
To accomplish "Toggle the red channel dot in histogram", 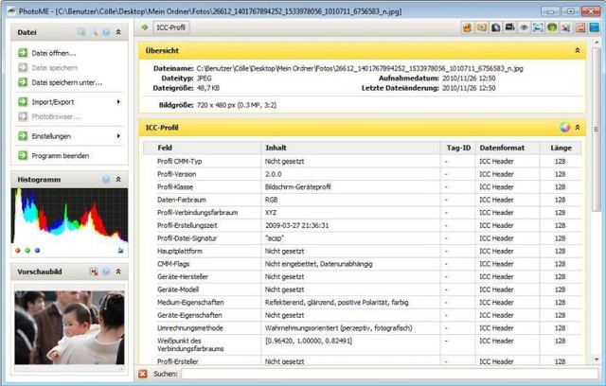I will [18, 251].
